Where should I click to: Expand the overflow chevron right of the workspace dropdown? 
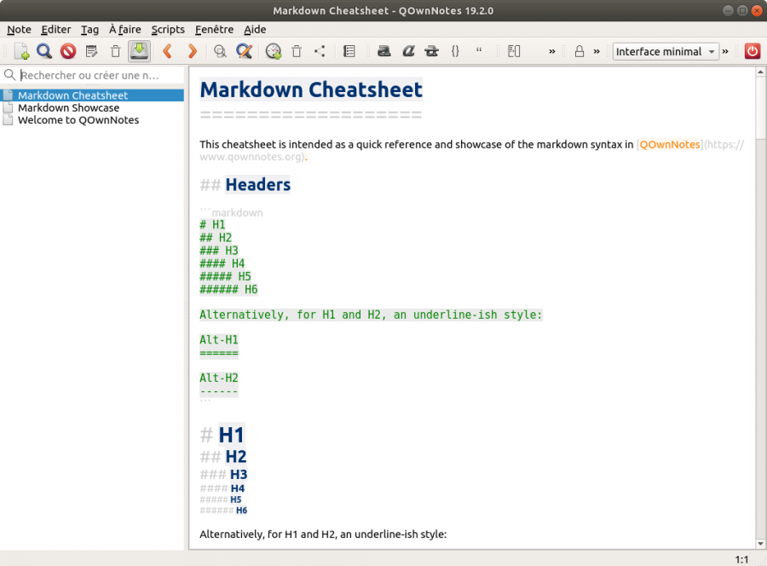[725, 51]
